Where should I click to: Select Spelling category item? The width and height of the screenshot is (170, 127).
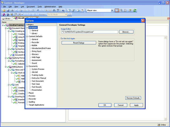[32, 102]
